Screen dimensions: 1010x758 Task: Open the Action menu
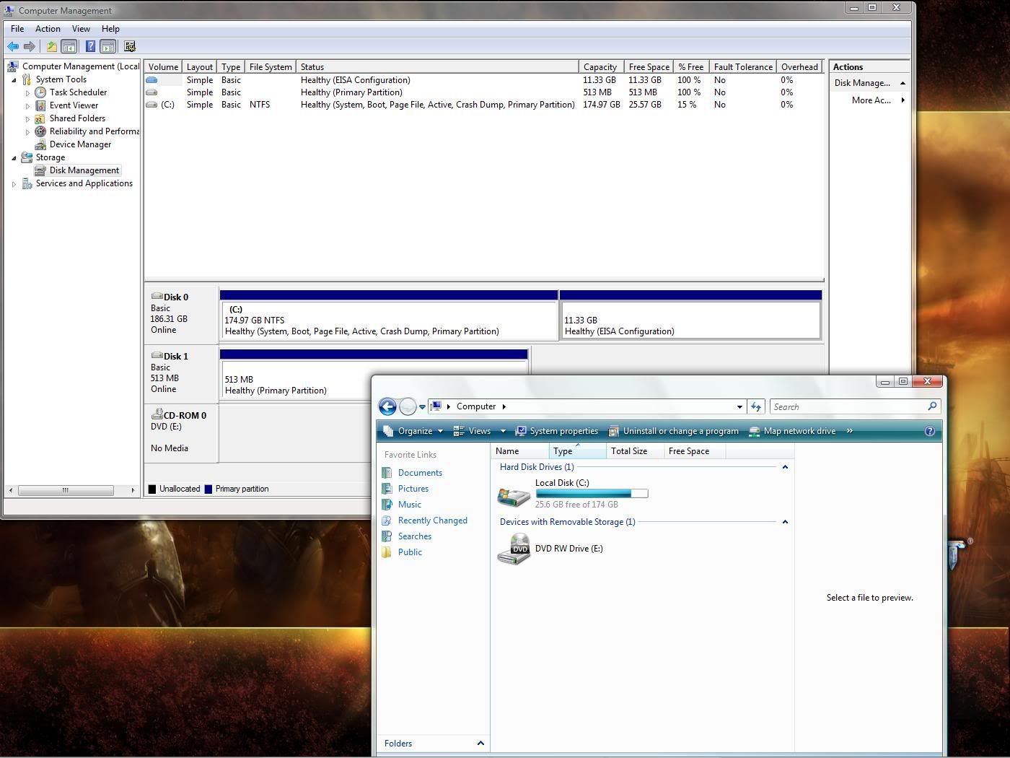coord(48,29)
